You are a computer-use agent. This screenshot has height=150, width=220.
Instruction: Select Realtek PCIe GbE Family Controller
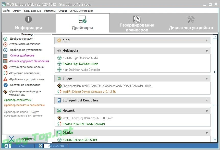[84, 124]
